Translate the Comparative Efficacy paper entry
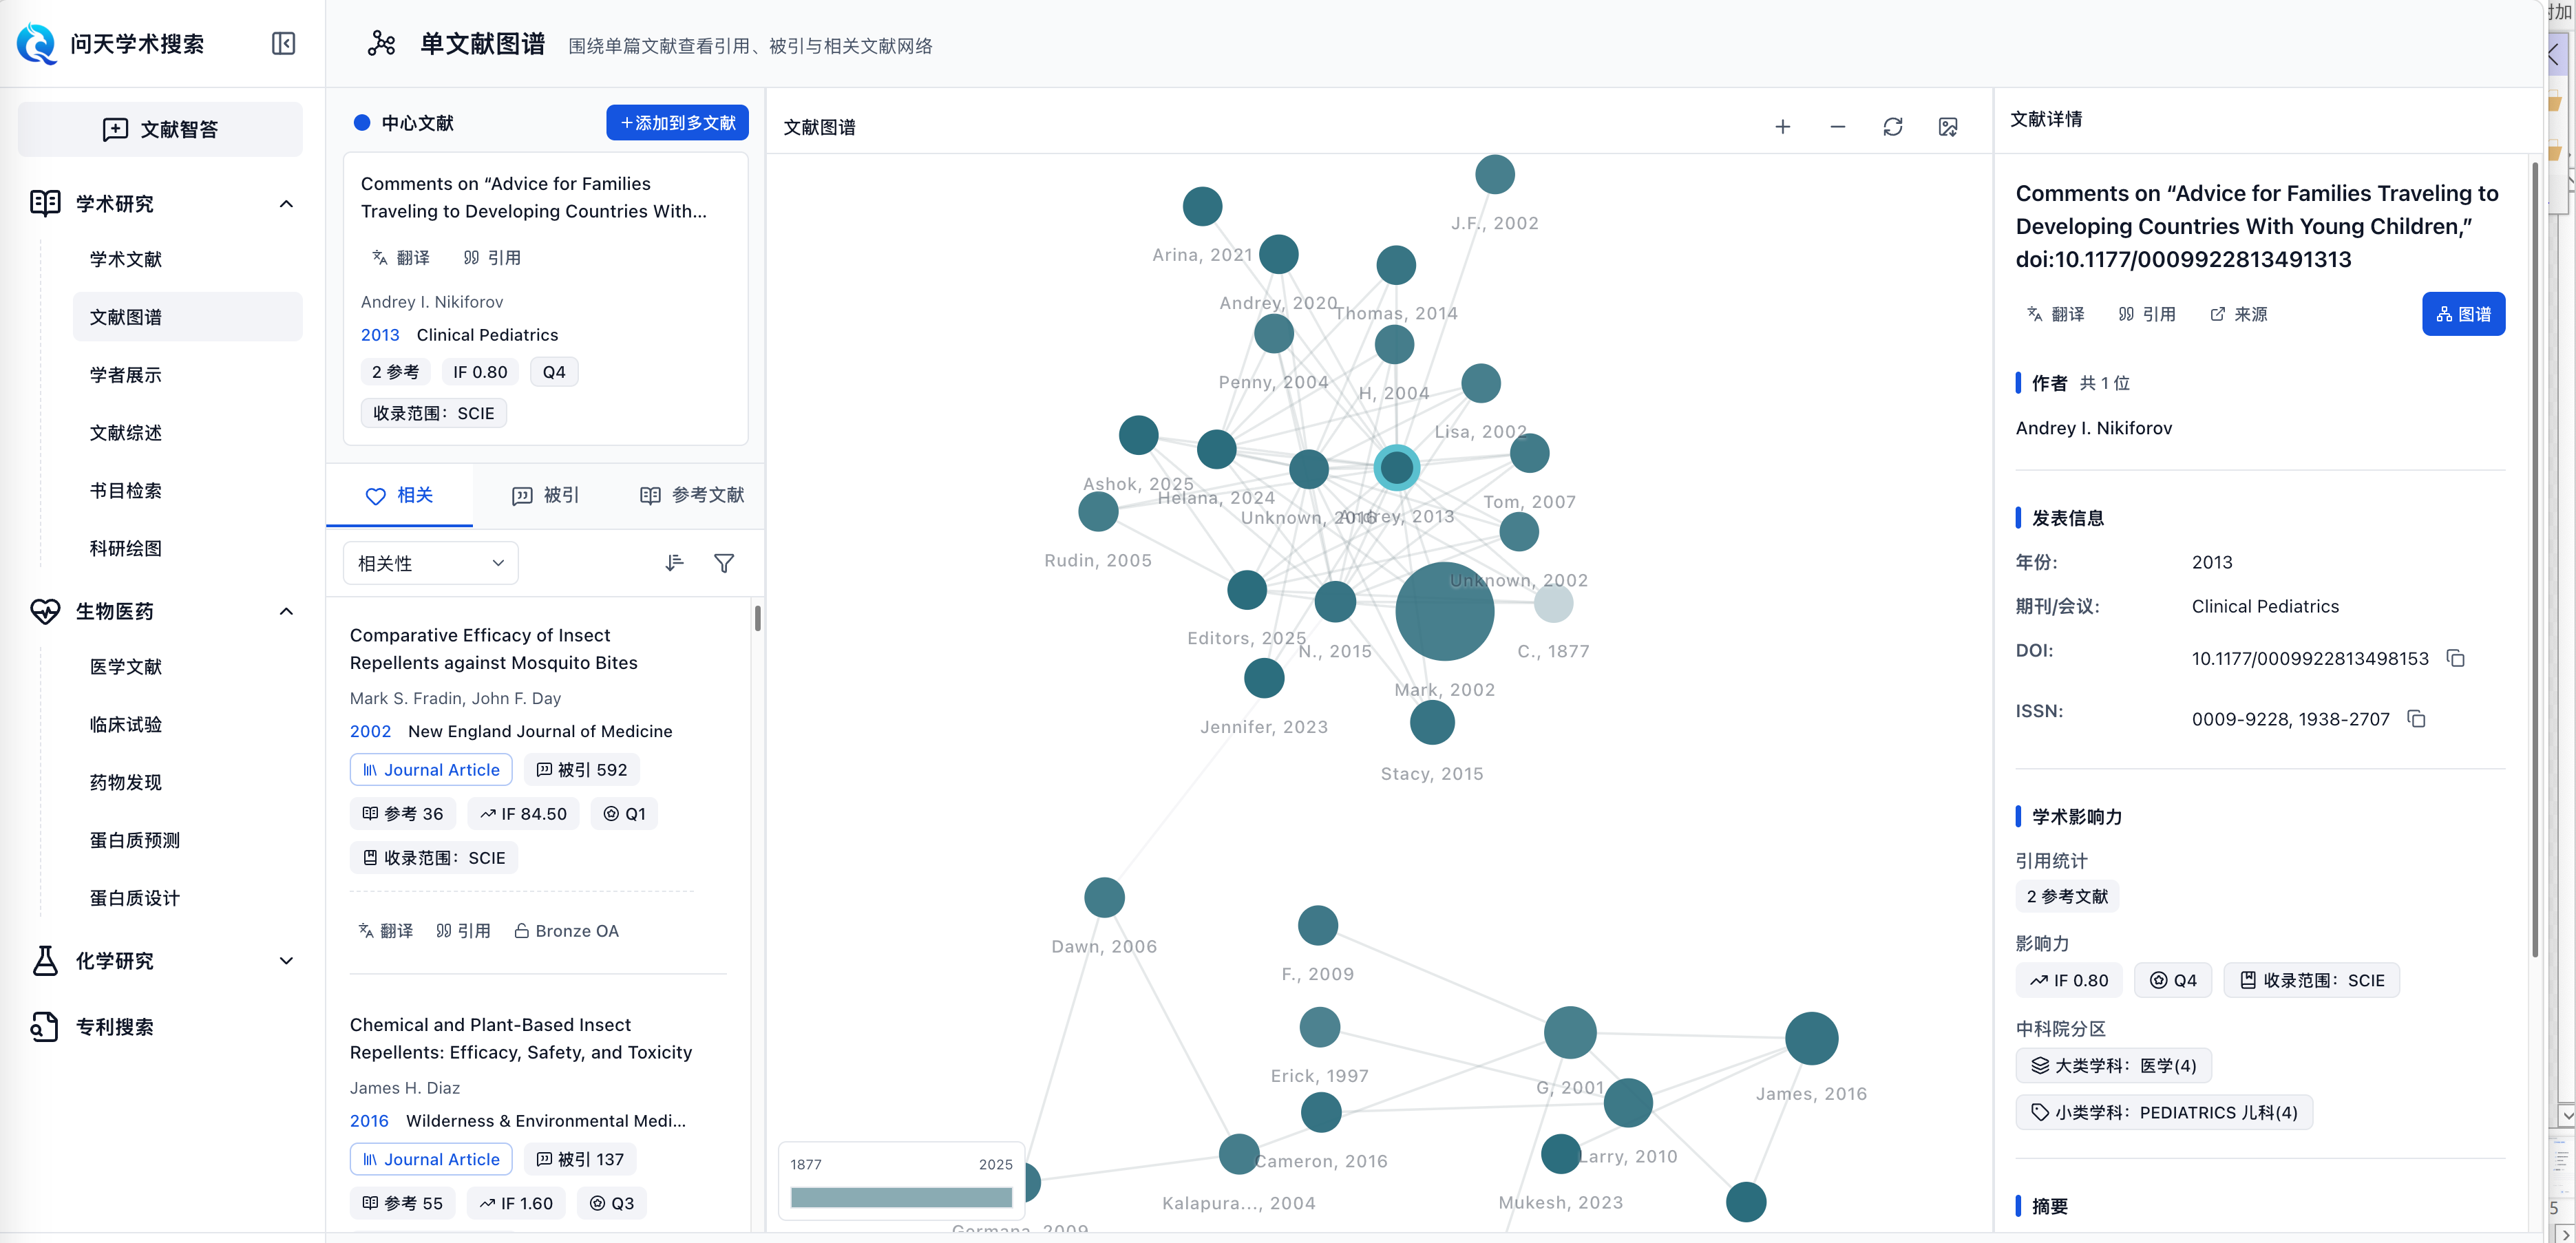This screenshot has width=2576, height=1243. pos(386,931)
